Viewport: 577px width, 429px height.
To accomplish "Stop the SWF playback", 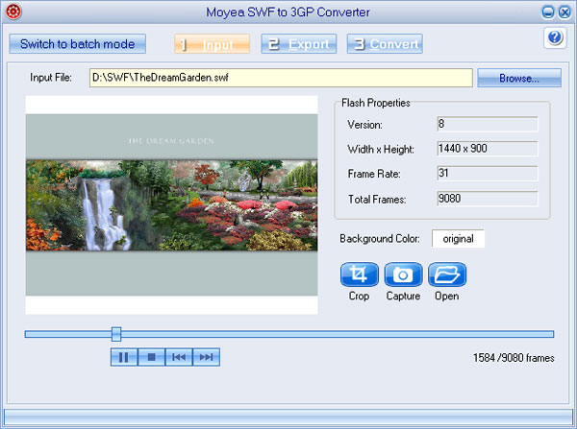I will 151,357.
